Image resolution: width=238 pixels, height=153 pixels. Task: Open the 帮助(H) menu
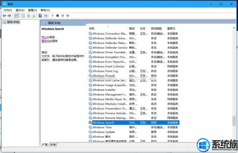[45, 10]
